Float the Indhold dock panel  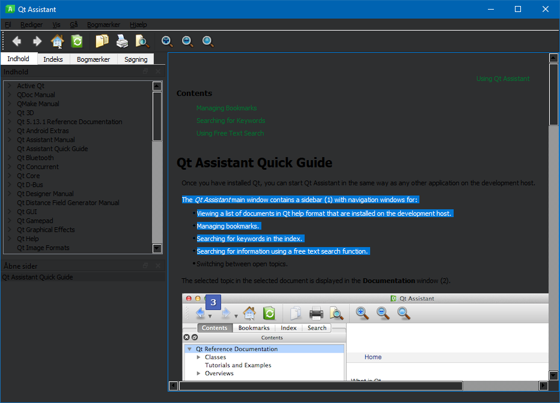145,71
